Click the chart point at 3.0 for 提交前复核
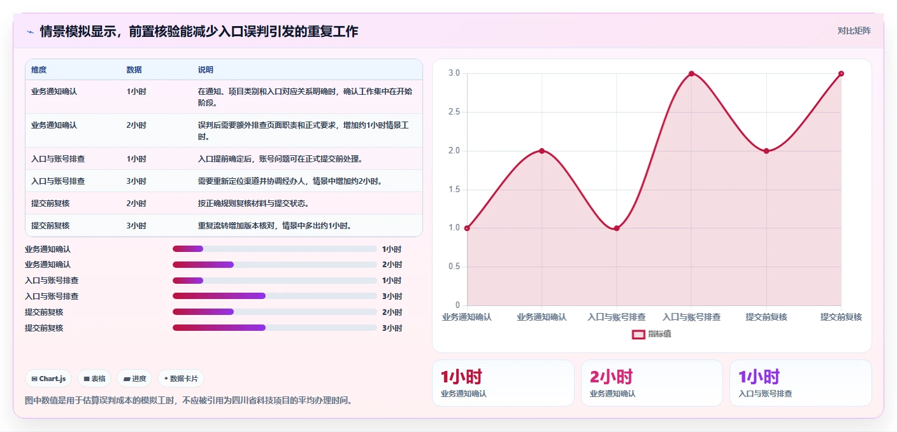This screenshot has width=897, height=432. coord(841,74)
